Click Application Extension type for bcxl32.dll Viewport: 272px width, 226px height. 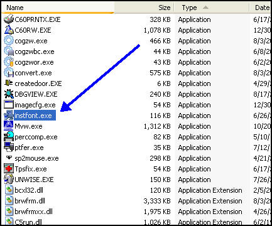(210, 190)
